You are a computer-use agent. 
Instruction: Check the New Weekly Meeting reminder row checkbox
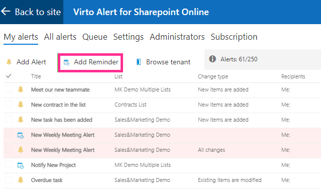click(9, 134)
